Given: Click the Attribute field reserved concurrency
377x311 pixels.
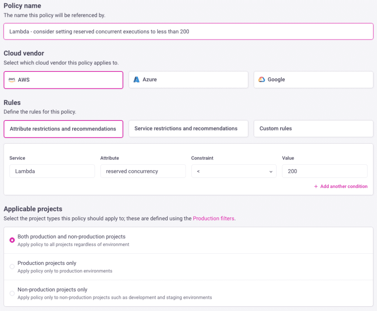Looking at the screenshot, I should click(143, 171).
